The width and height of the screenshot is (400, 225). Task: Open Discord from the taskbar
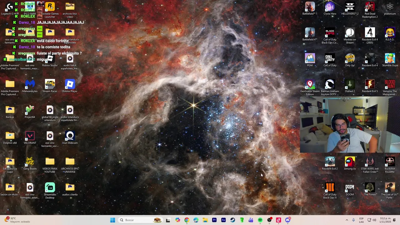tap(287, 220)
